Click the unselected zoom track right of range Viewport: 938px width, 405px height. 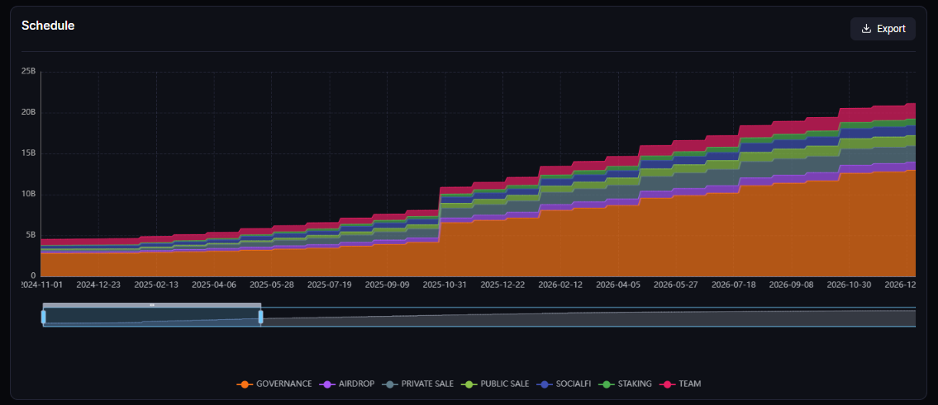(579, 318)
